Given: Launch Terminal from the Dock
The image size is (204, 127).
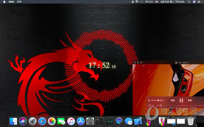Looking at the screenshot, I should pos(100,121).
